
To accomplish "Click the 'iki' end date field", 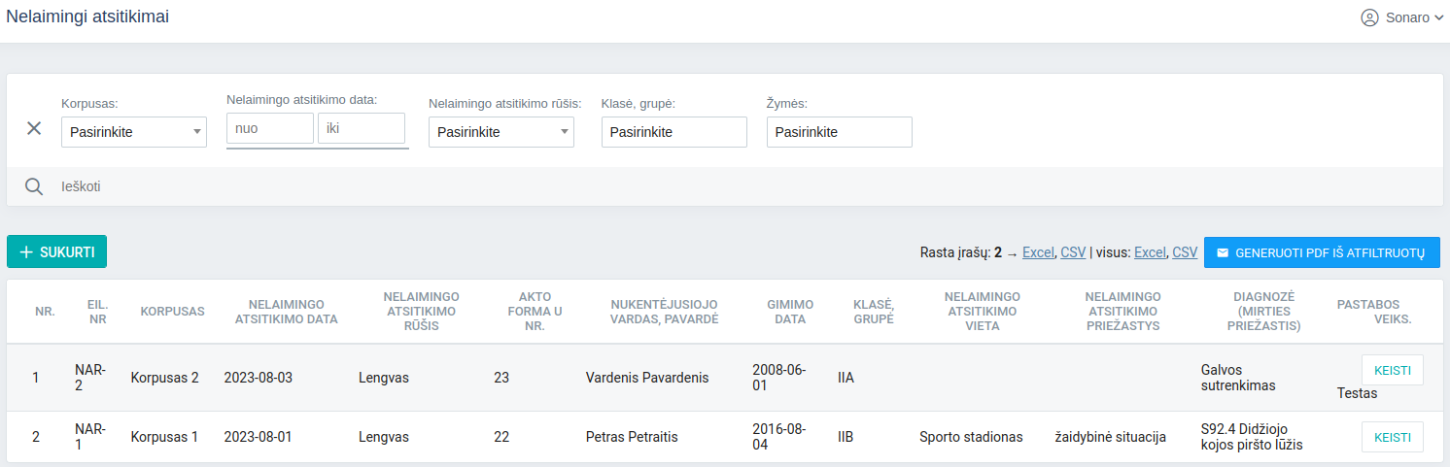I will pos(362,128).
